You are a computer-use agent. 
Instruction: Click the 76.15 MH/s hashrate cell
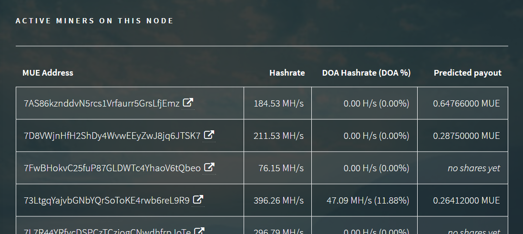click(x=277, y=168)
